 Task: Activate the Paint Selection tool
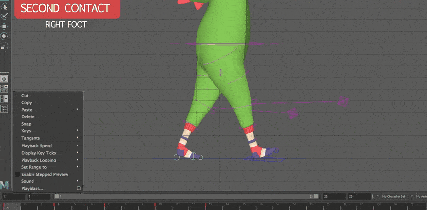pos(4,16)
